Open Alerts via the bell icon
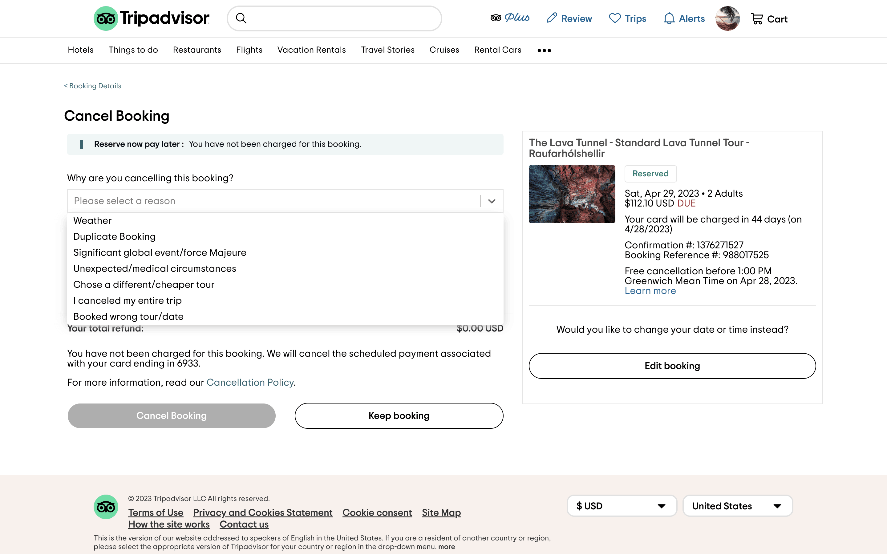Screen dimensions: 887x554 tap(669, 18)
